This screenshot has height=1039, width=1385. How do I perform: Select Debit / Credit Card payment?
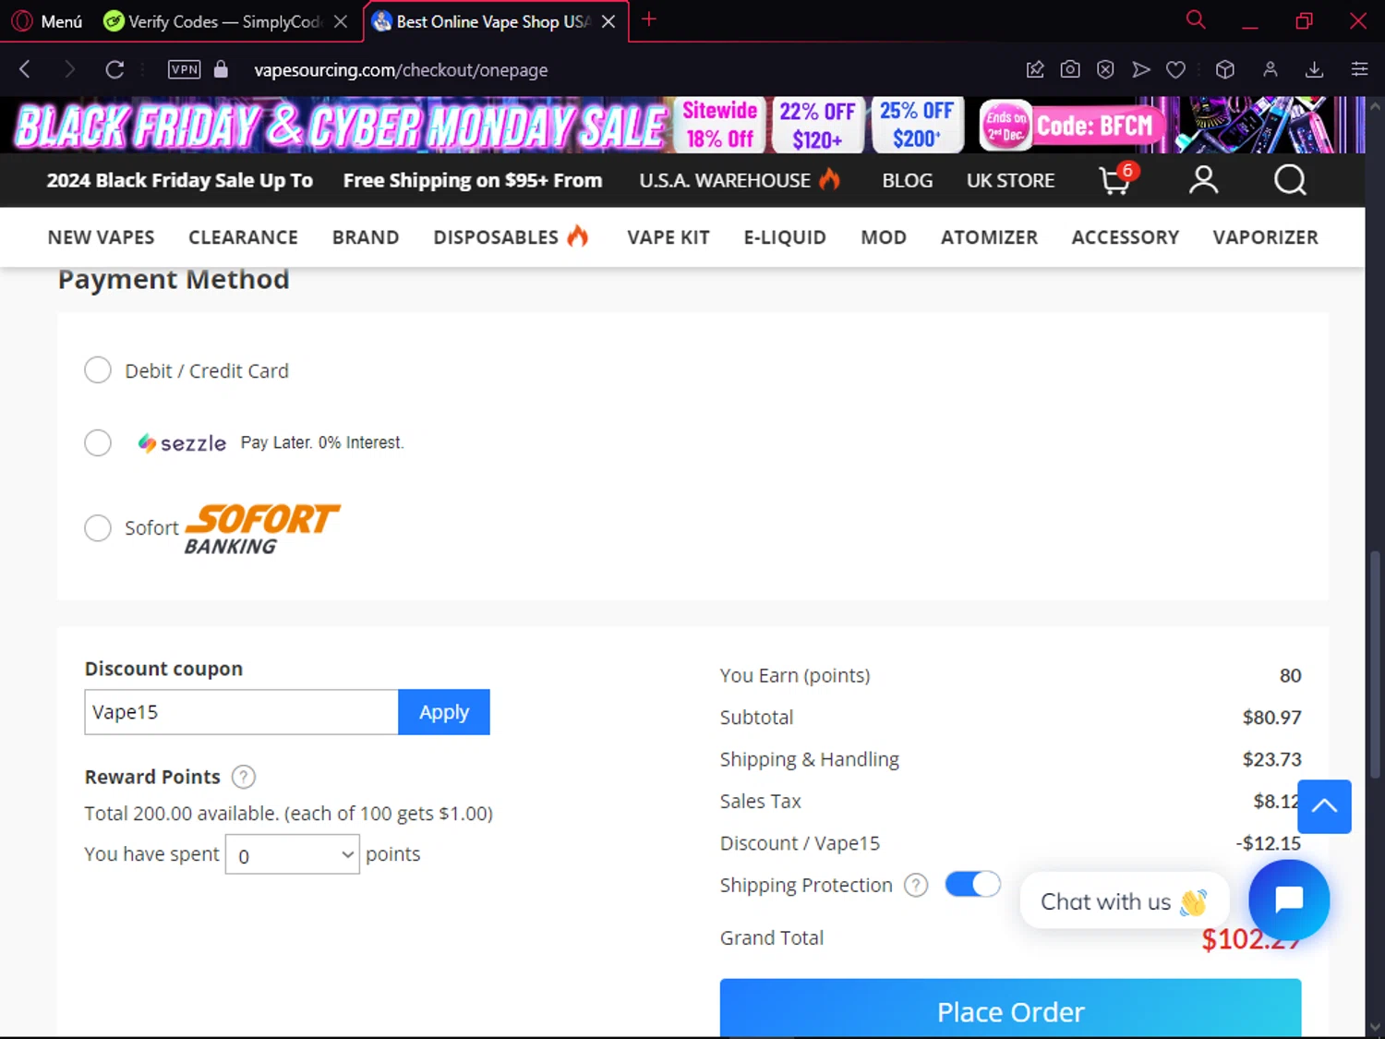(98, 370)
